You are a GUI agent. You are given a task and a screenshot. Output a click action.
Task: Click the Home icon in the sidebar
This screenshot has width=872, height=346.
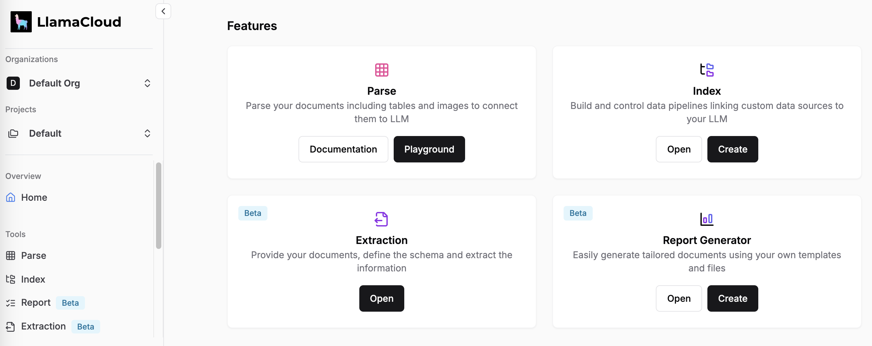coord(11,197)
